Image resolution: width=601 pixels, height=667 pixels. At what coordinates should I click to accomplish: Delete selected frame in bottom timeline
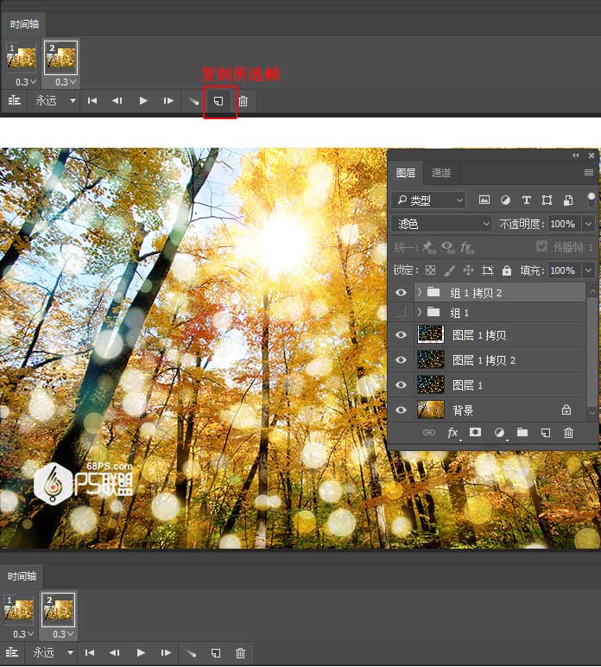[241, 653]
